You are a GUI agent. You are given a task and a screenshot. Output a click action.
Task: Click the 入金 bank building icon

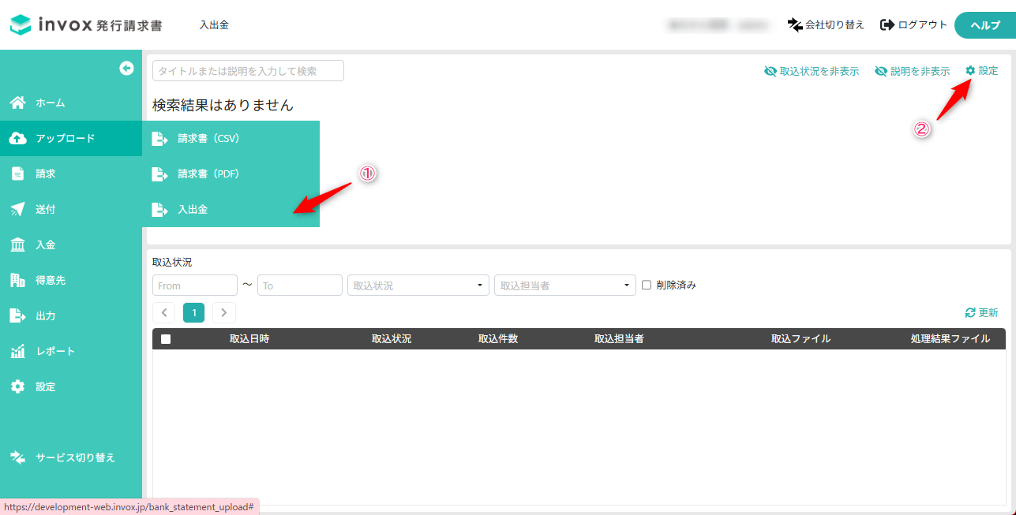(17, 245)
